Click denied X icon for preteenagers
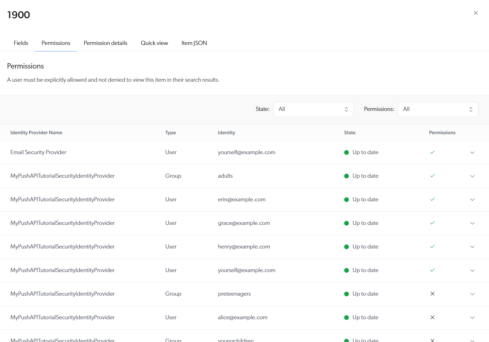Screen dimensions: 489x342 click(x=433, y=294)
